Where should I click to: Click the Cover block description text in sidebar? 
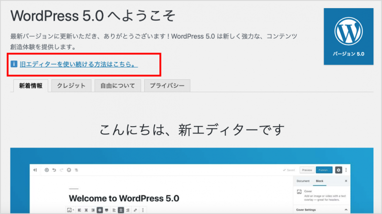click(x=325, y=198)
